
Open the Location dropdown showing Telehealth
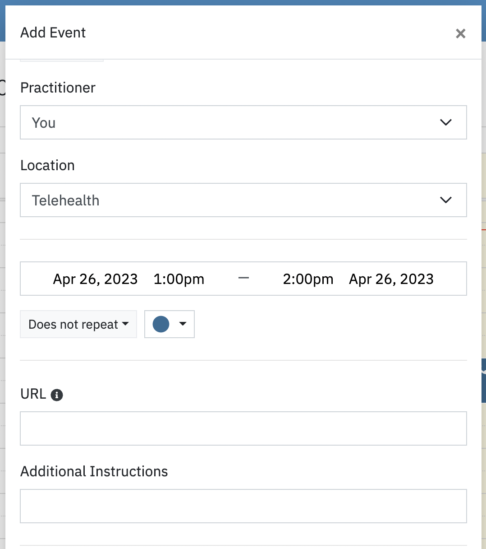pos(243,200)
